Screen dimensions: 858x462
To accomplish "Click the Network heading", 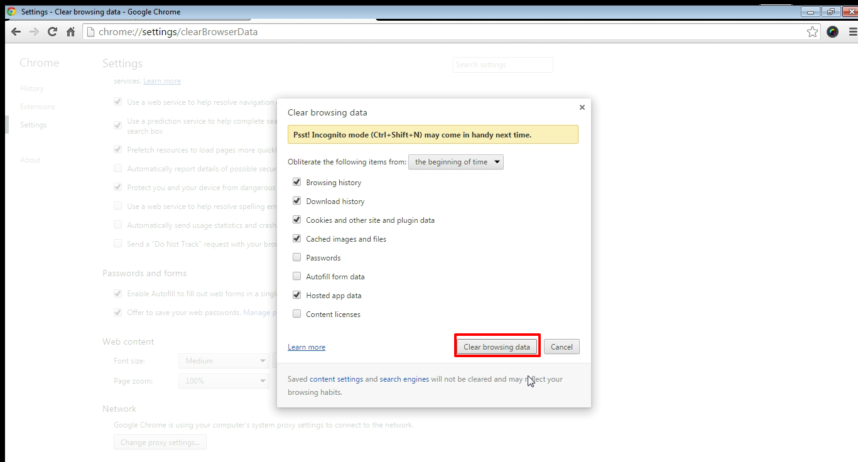I will coord(119,409).
